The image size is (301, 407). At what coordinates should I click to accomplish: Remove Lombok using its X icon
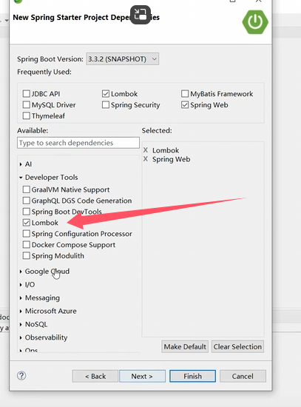tap(146, 150)
